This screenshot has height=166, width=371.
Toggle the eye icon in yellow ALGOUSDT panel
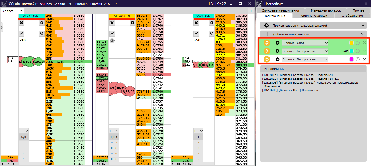tap(112, 40)
